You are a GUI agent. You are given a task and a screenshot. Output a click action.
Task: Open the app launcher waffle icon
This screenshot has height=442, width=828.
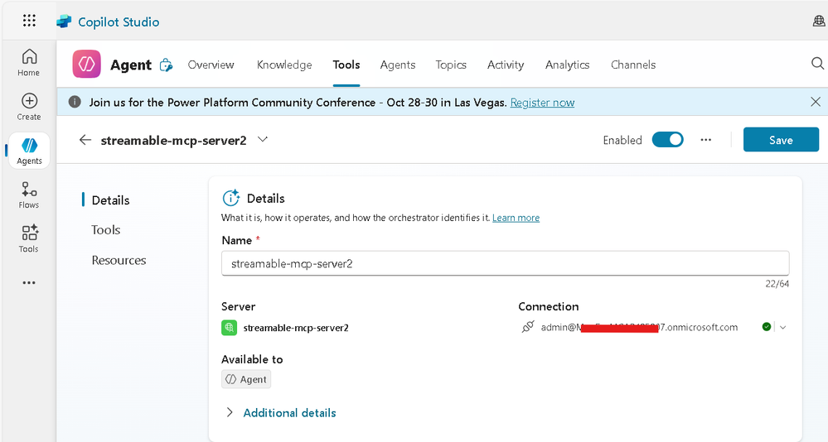point(29,22)
